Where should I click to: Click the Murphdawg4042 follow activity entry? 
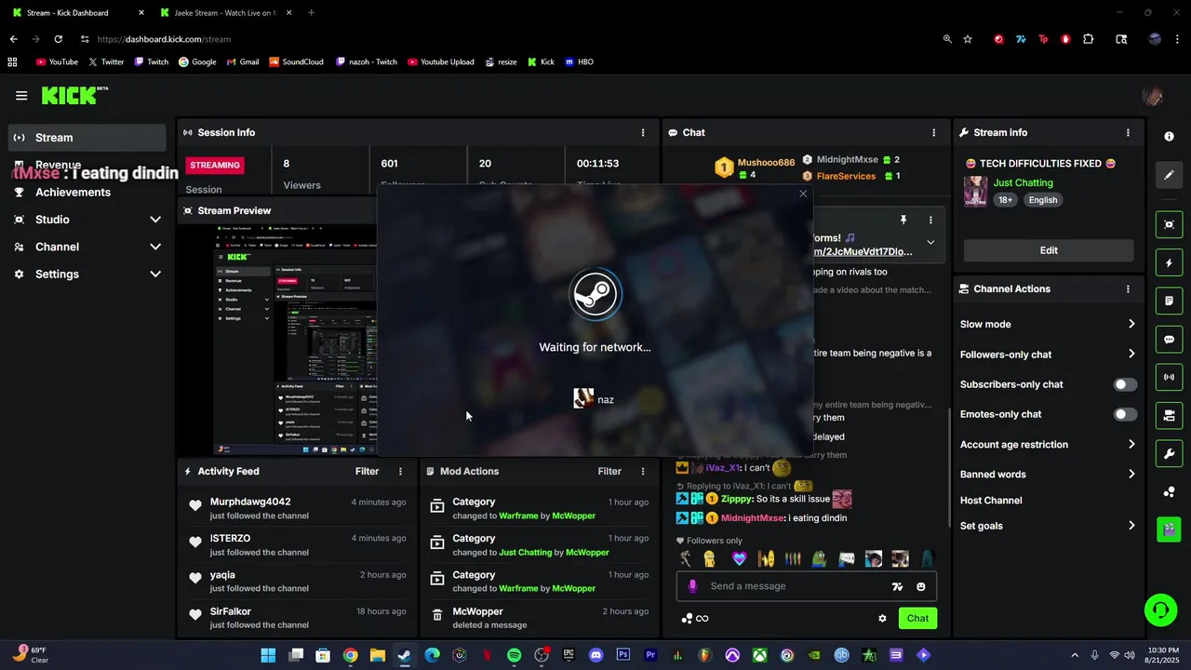pyautogui.click(x=297, y=508)
